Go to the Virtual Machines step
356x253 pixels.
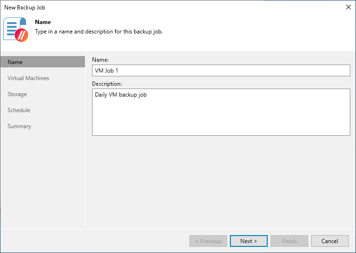28,78
